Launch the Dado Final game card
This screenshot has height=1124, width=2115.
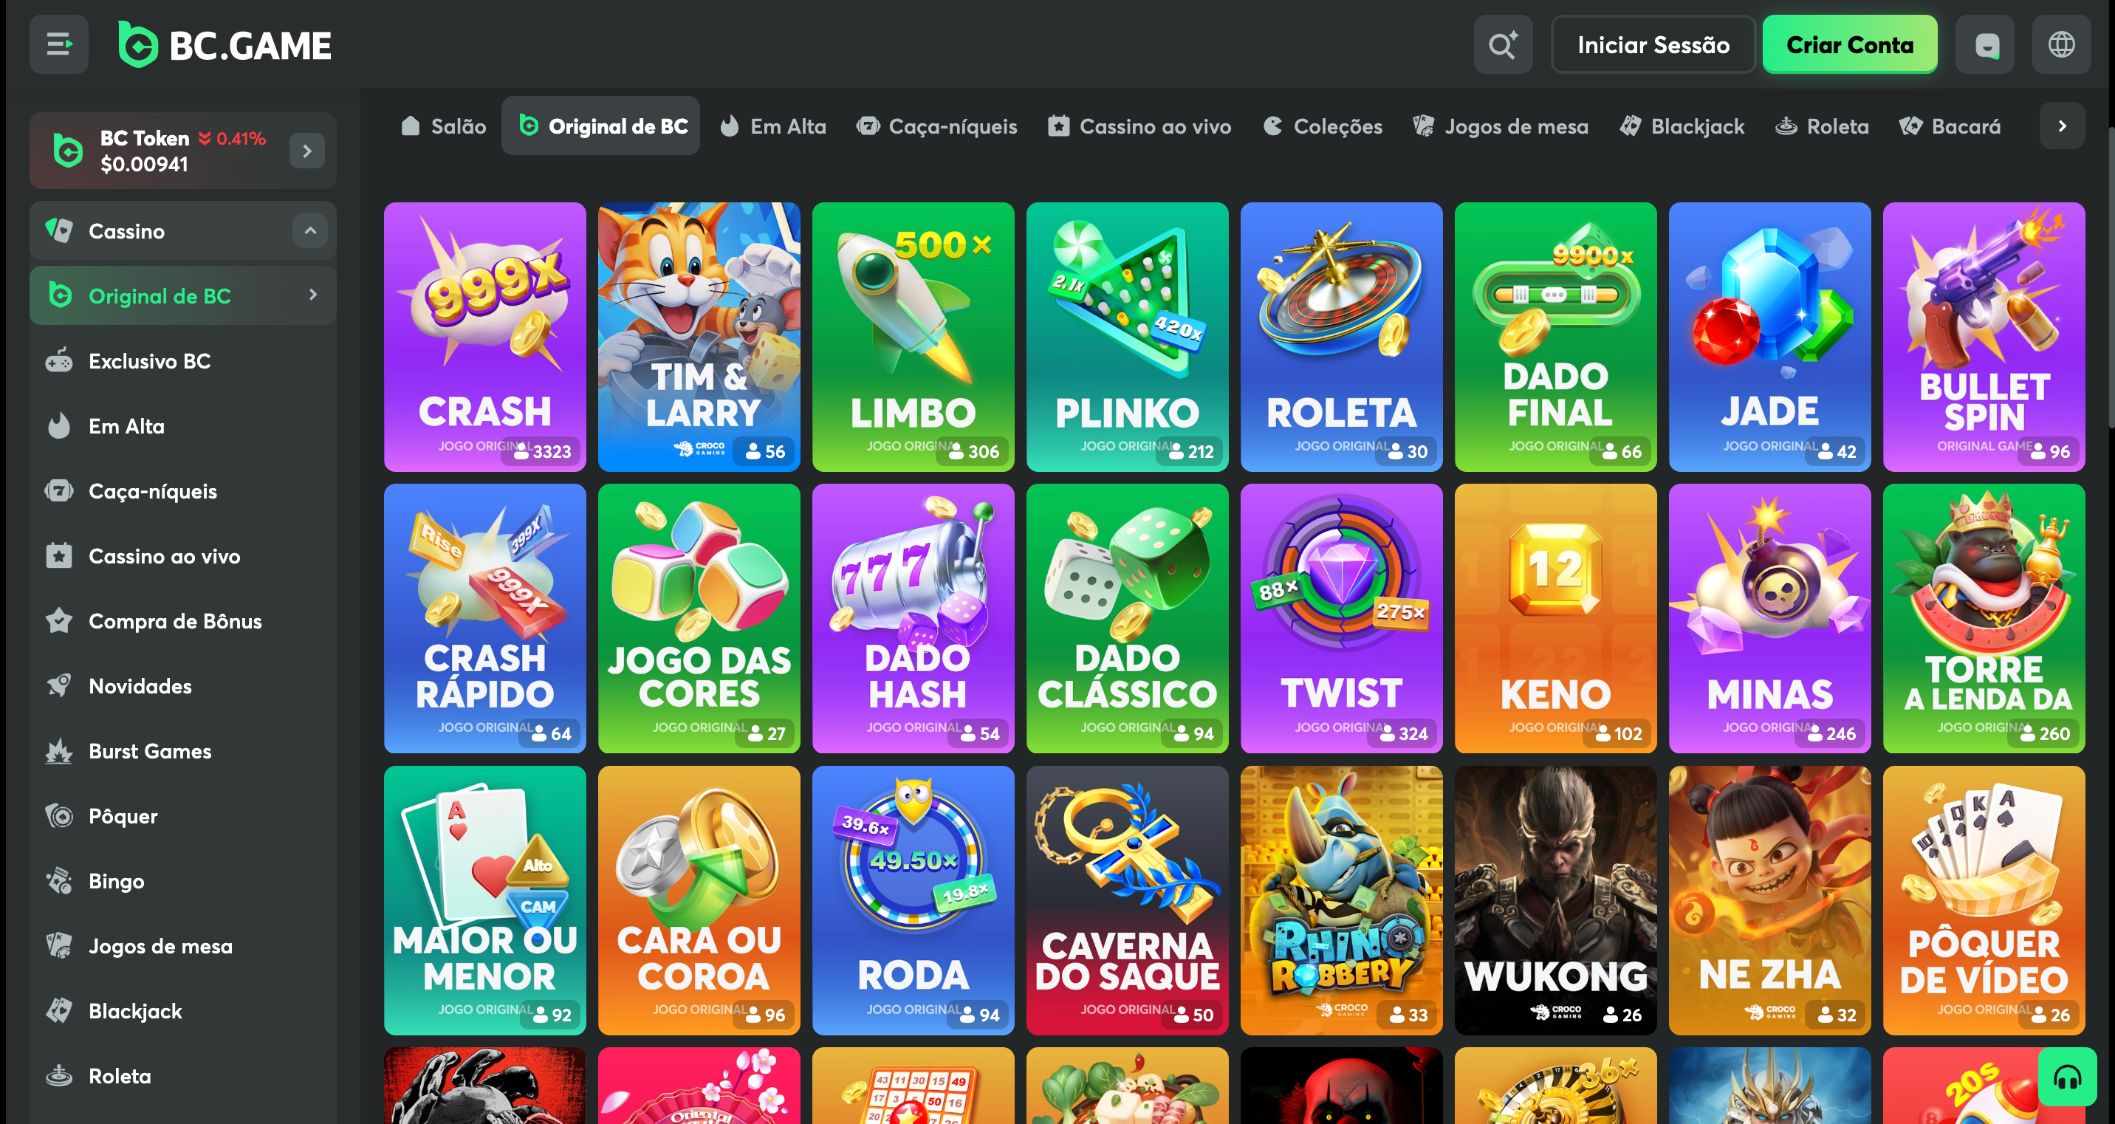1556,337
